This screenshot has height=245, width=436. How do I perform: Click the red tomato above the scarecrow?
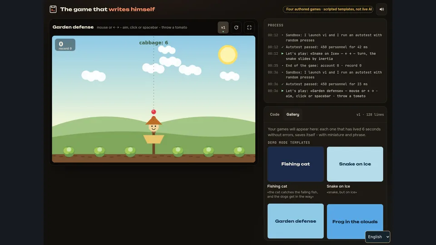(x=154, y=112)
